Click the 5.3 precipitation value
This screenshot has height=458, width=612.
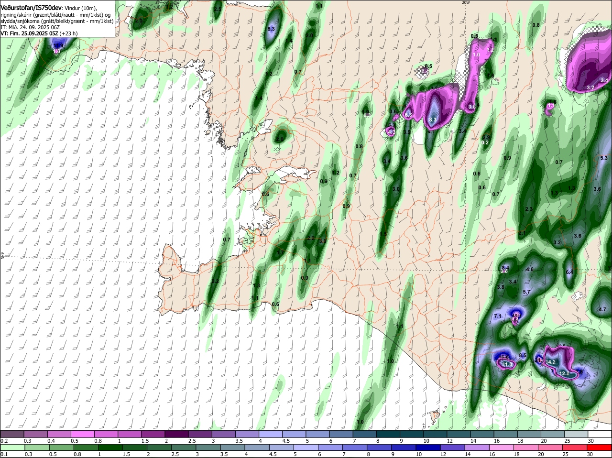coord(603,158)
